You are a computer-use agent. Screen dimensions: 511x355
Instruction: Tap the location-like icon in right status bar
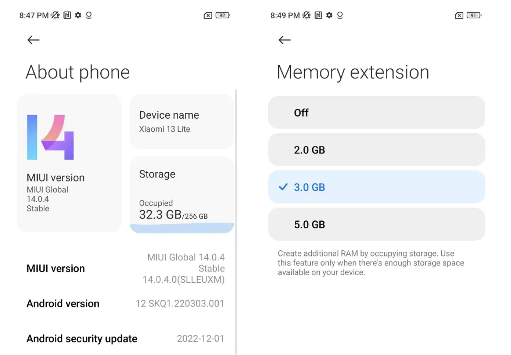pyautogui.click(x=340, y=15)
